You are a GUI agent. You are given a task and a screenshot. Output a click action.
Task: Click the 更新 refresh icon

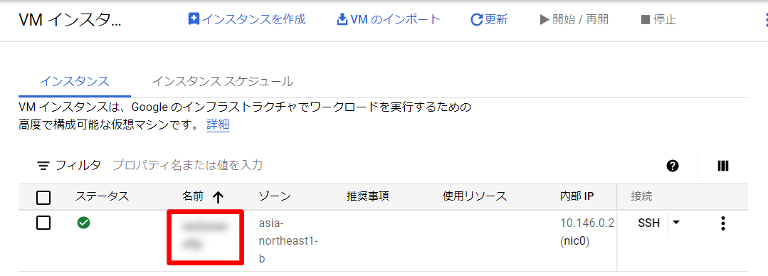click(x=477, y=20)
